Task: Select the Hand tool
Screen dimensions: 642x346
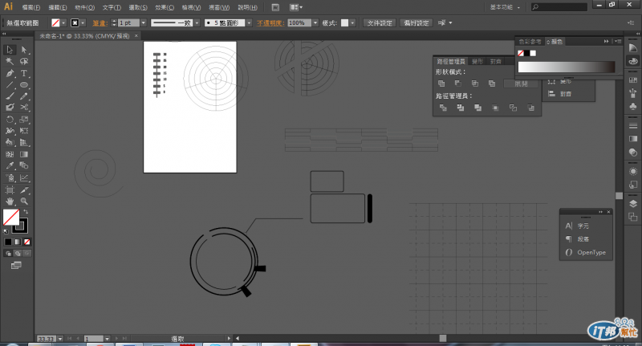Action: [x=10, y=201]
